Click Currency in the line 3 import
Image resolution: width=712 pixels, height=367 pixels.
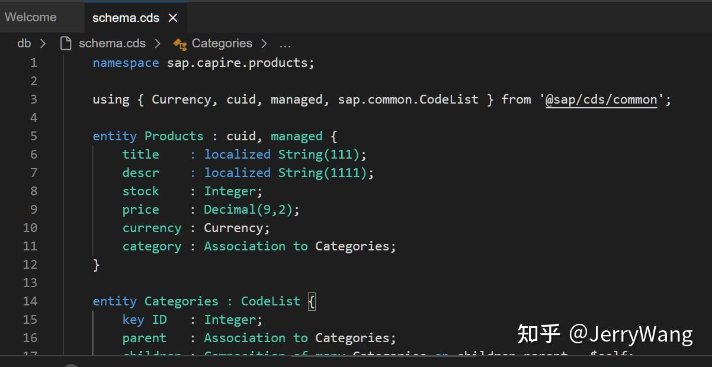point(181,99)
